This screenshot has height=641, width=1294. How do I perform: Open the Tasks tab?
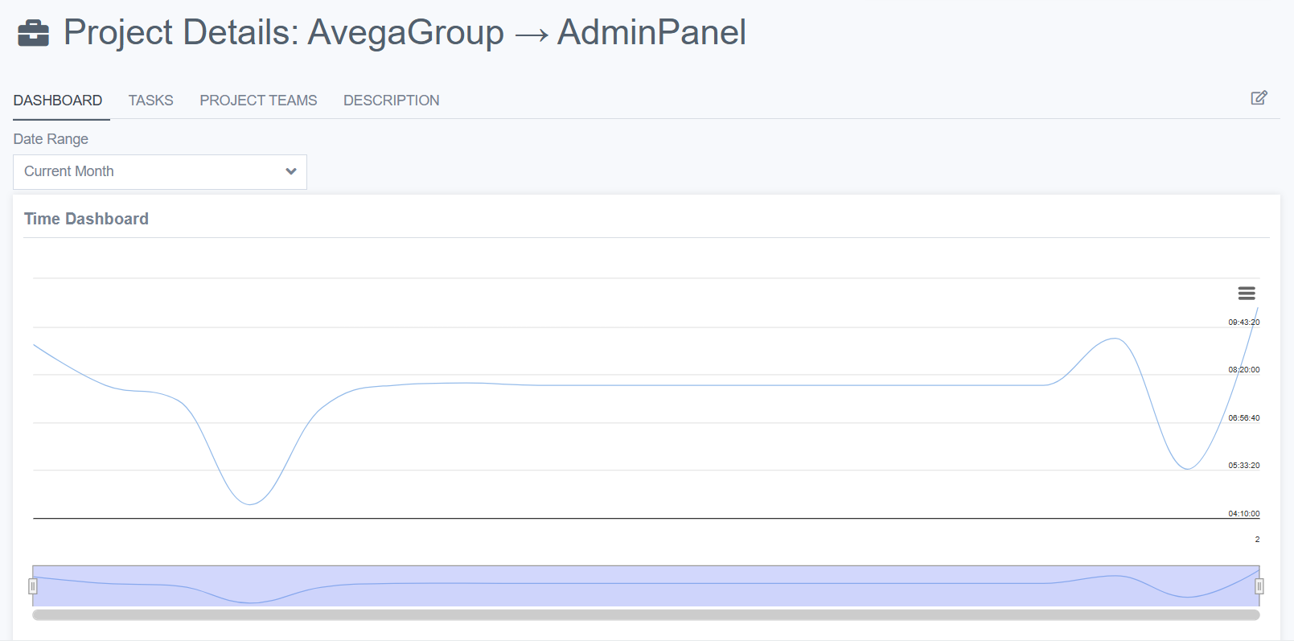(150, 101)
